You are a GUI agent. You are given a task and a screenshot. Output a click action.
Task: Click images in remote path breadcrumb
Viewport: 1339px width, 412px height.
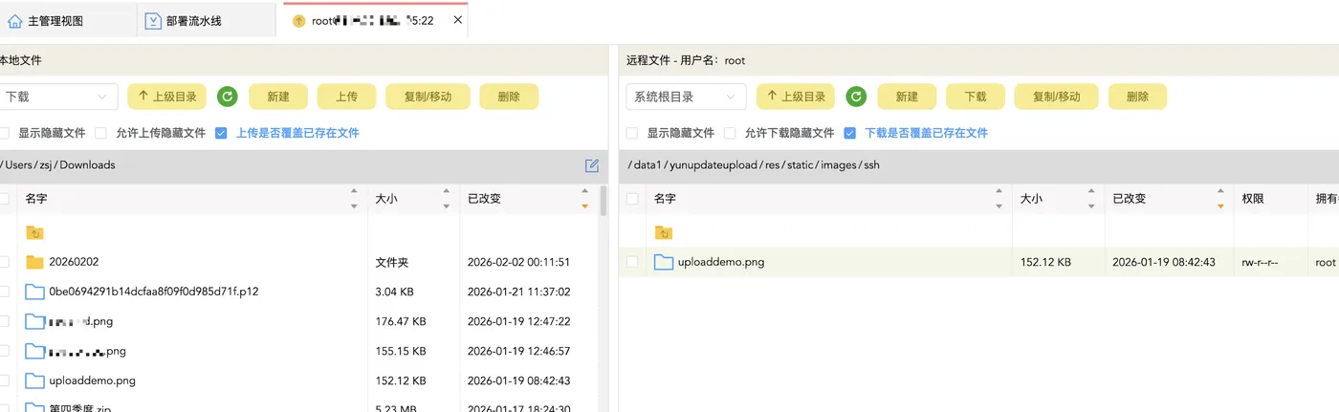[841, 165]
